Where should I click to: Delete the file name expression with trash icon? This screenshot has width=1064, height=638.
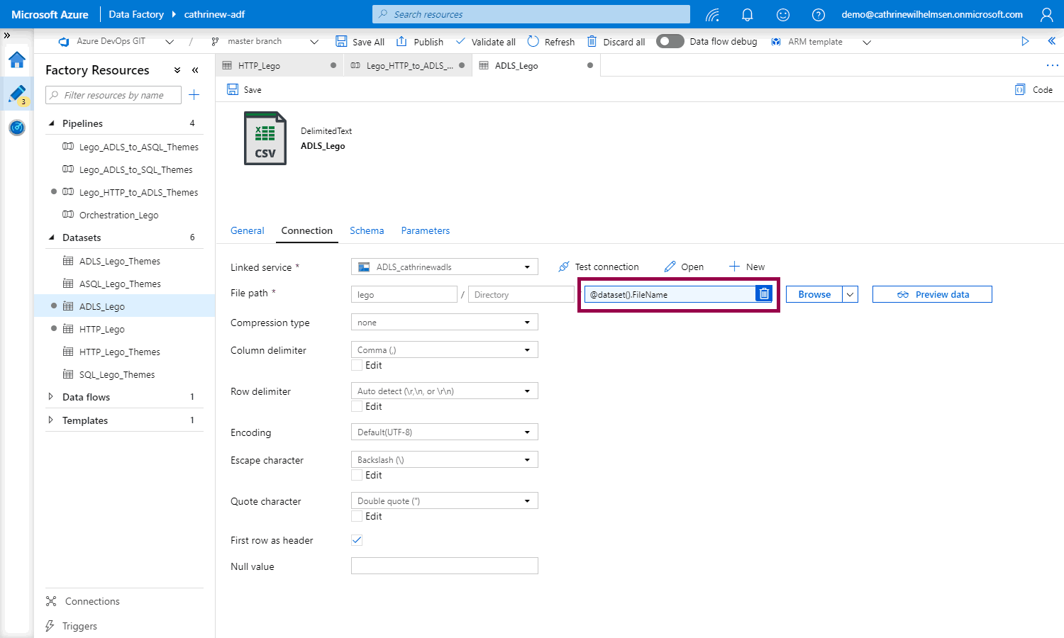tap(763, 294)
